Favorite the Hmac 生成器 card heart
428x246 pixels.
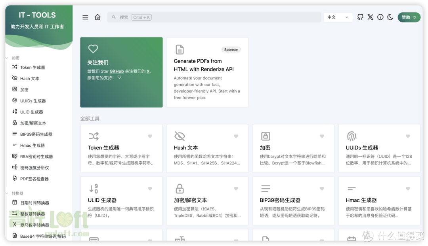pyautogui.click(x=408, y=189)
